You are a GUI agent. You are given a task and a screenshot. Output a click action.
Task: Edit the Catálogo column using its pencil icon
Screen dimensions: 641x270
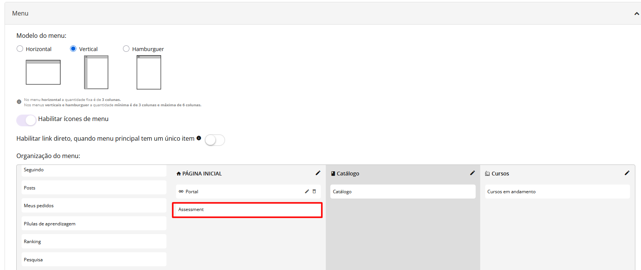coord(472,173)
